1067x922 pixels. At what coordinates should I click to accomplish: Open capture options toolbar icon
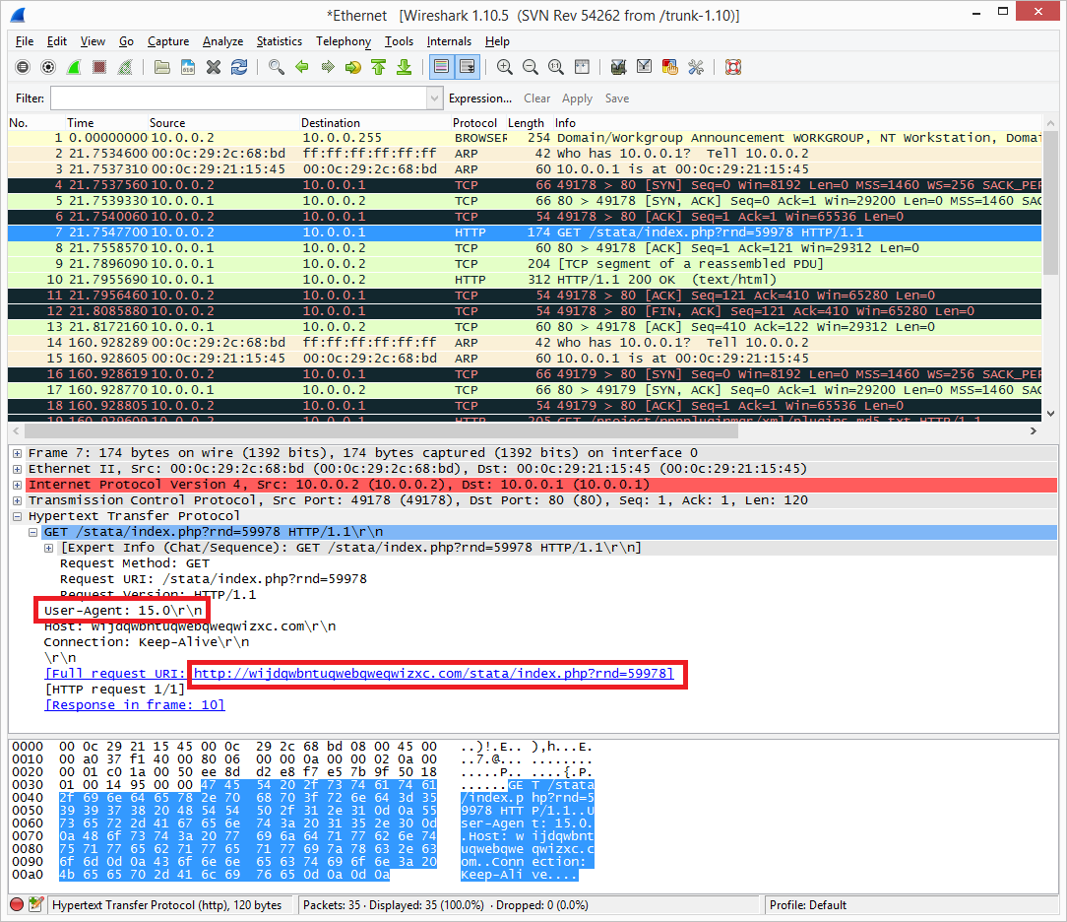coord(48,67)
